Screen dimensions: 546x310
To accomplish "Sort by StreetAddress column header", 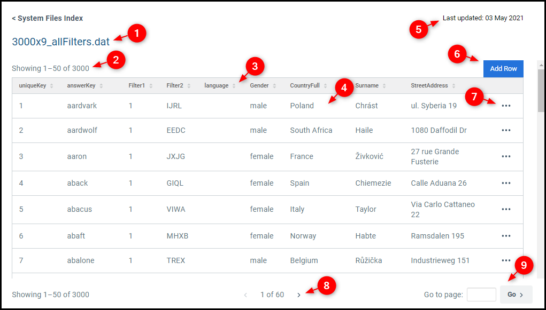I will (x=433, y=85).
